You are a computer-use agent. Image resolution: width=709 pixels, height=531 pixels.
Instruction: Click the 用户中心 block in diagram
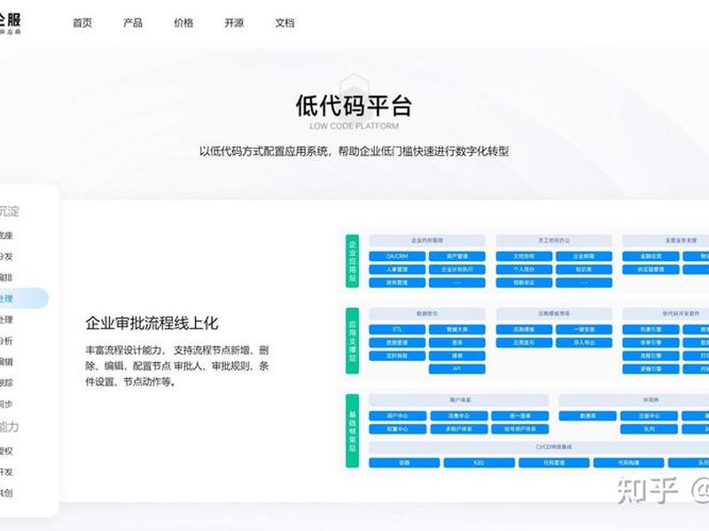pos(397,416)
